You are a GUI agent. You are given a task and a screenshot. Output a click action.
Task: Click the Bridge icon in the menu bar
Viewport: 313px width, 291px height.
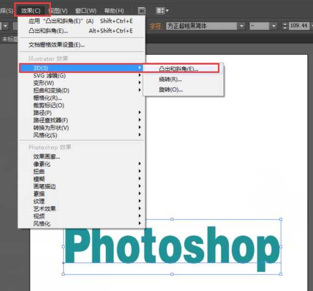tap(142, 10)
